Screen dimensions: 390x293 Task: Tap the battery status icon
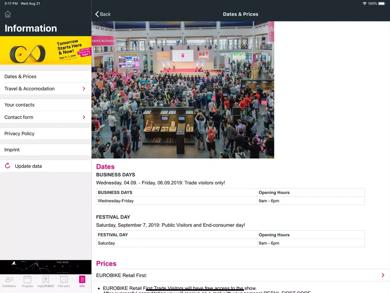click(382, 3)
